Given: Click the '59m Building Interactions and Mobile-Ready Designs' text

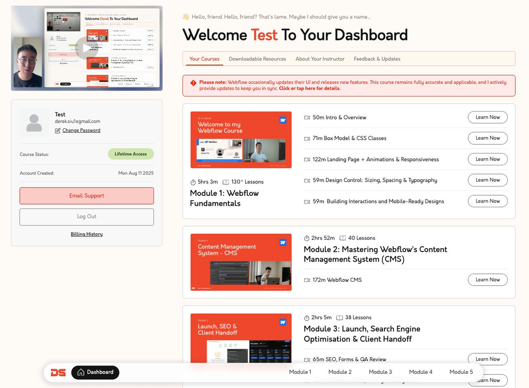Looking at the screenshot, I should tap(378, 201).
